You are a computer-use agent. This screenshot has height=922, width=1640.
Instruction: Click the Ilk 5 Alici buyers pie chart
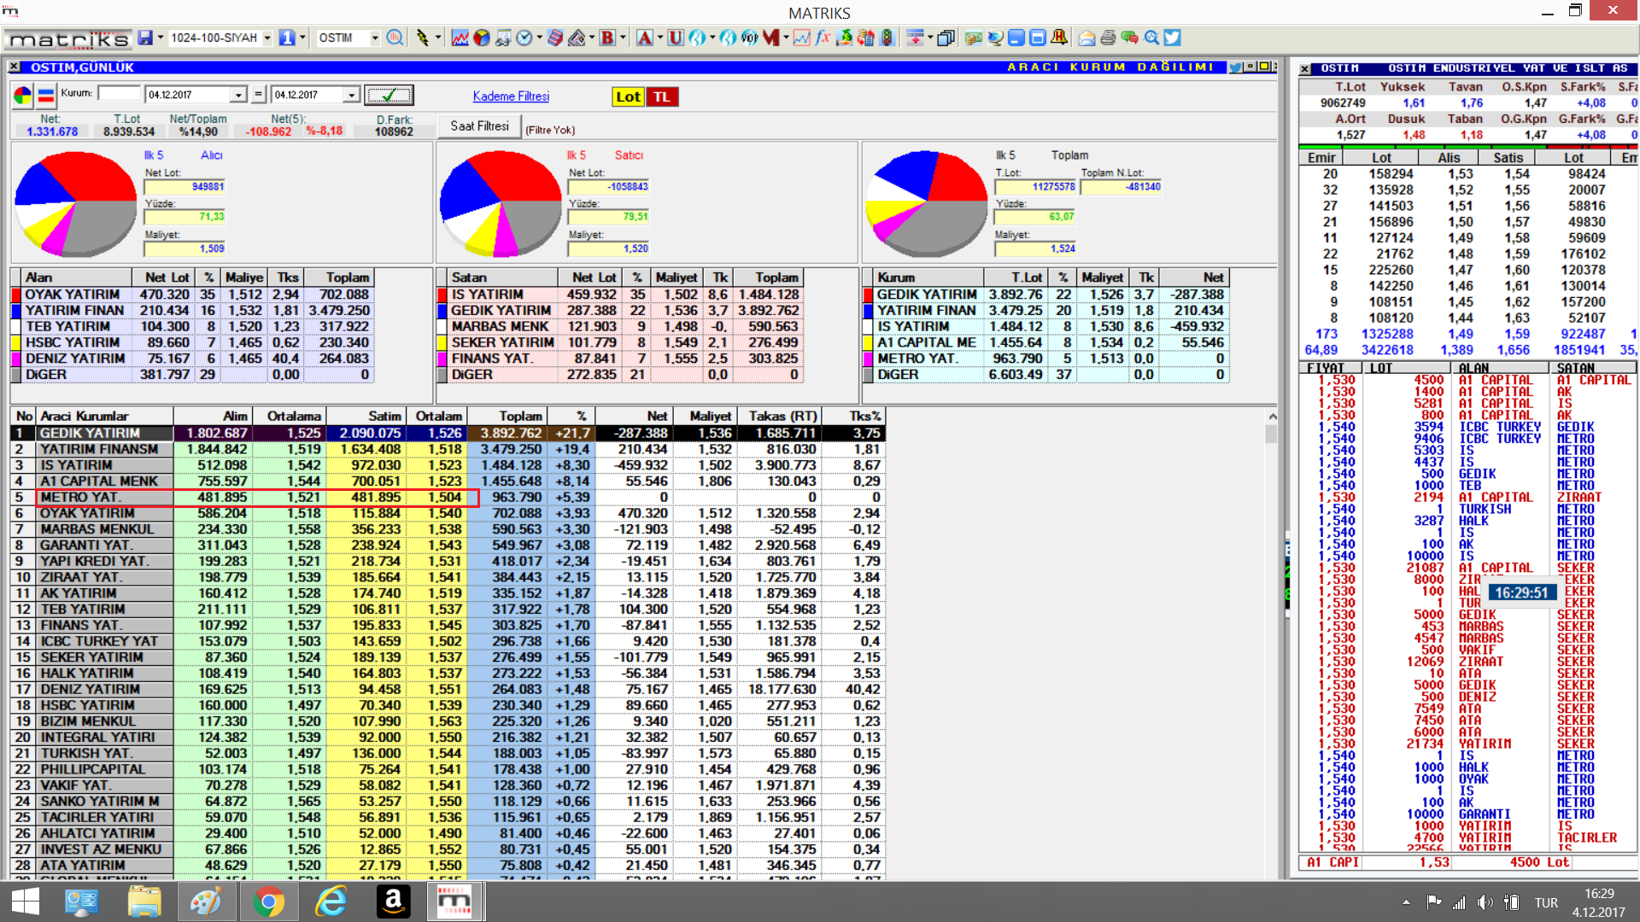(75, 204)
